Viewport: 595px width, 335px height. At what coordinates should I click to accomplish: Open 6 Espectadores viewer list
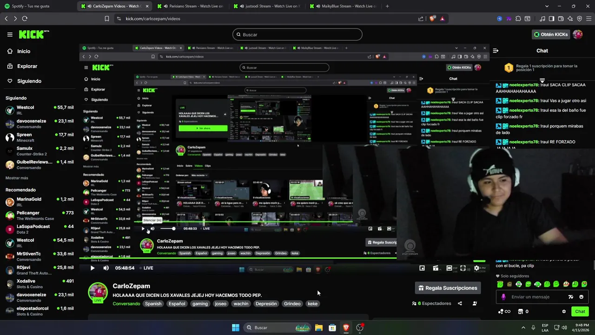[x=431, y=303]
